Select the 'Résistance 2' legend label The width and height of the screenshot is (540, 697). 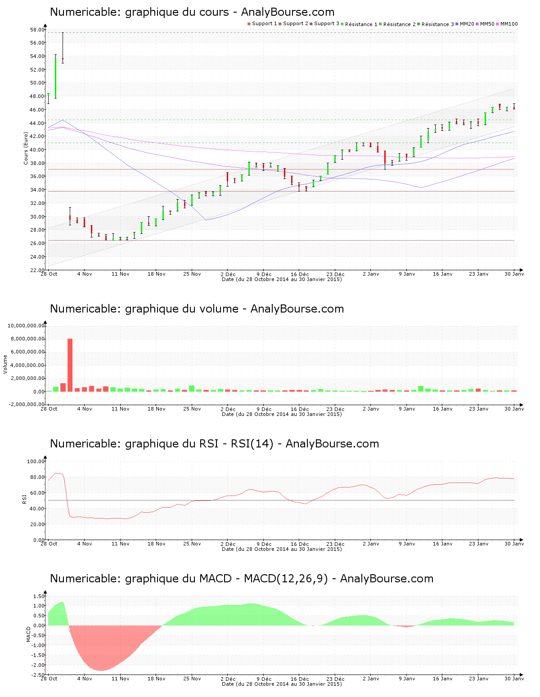coord(400,24)
